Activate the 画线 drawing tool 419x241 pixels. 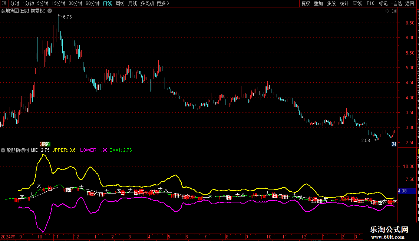[357, 3]
